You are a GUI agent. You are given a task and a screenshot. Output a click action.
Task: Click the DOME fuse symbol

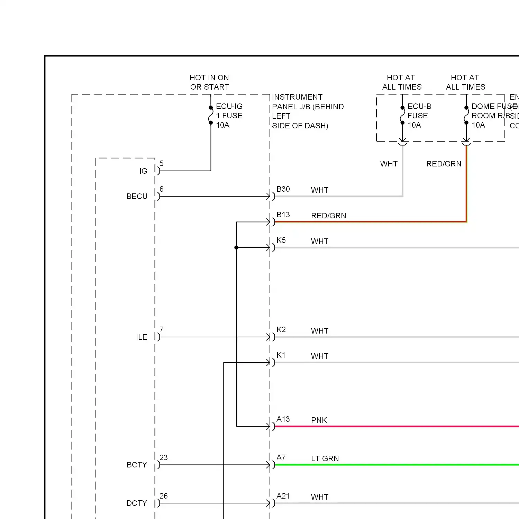[x=466, y=115]
